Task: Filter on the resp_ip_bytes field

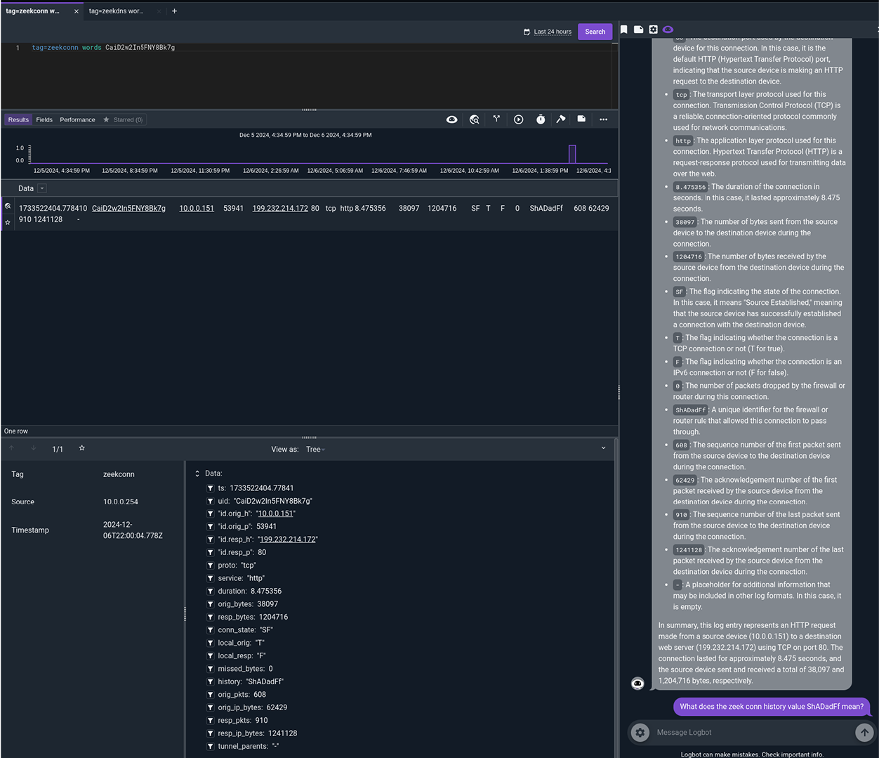Action: (210, 733)
